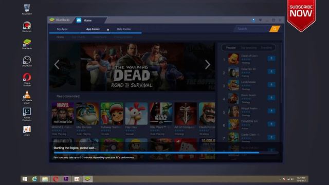Open Lords Mobile app icon in list
Image resolution: width=329 pixels, height=185 pixels.
pyautogui.click(x=233, y=85)
